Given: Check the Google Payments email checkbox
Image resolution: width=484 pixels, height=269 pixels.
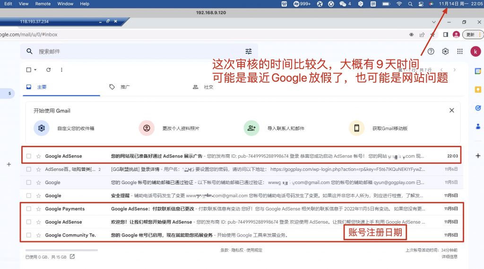Looking at the screenshot, I should (29, 209).
